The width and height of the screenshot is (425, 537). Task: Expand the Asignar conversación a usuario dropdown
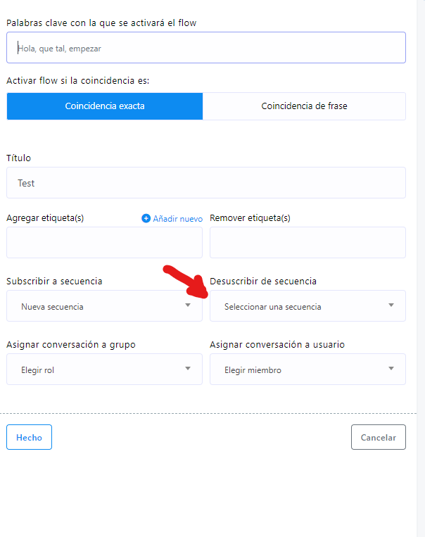[307, 369]
